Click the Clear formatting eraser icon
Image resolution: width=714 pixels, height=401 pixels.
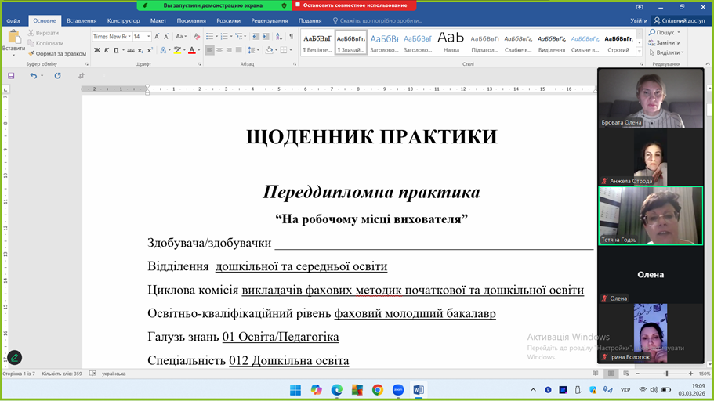coord(196,36)
